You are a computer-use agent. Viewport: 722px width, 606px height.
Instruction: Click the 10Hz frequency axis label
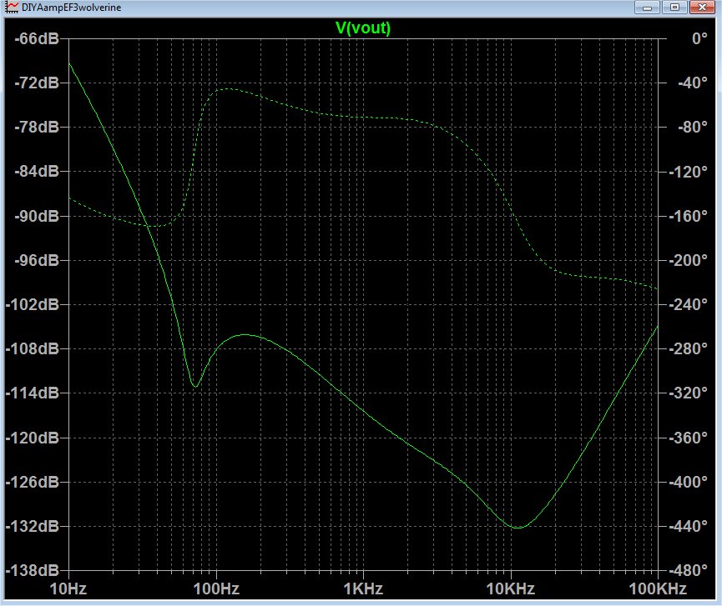68,589
